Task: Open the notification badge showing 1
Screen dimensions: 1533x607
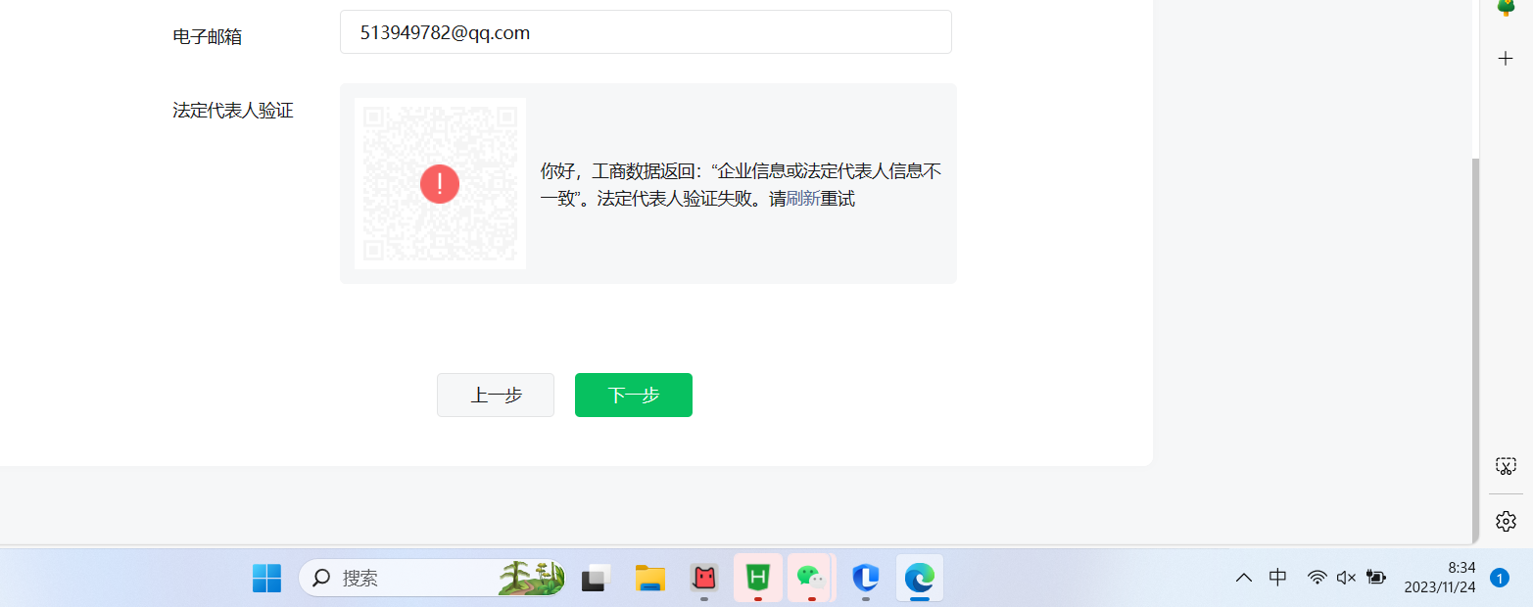Action: coord(1499,578)
